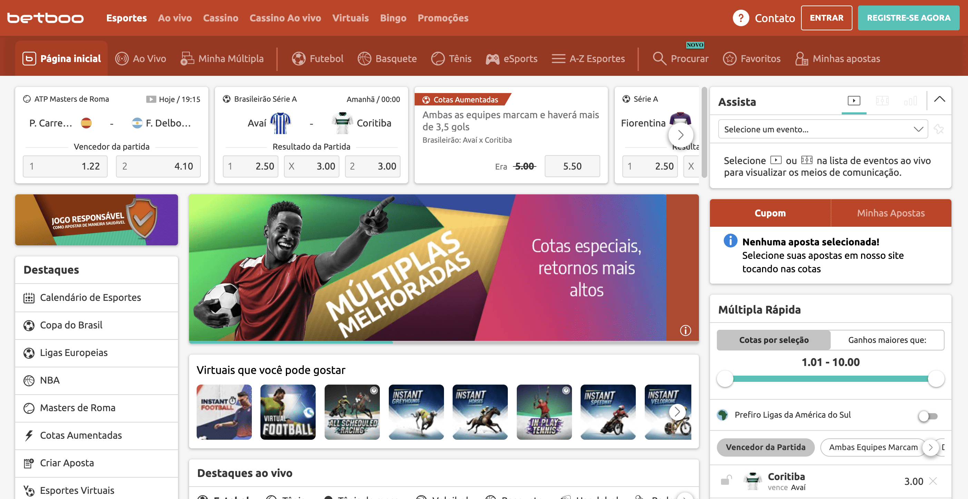Open Calendário de Esportes in the Destaques list
Image resolution: width=968 pixels, height=499 pixels.
(97, 297)
